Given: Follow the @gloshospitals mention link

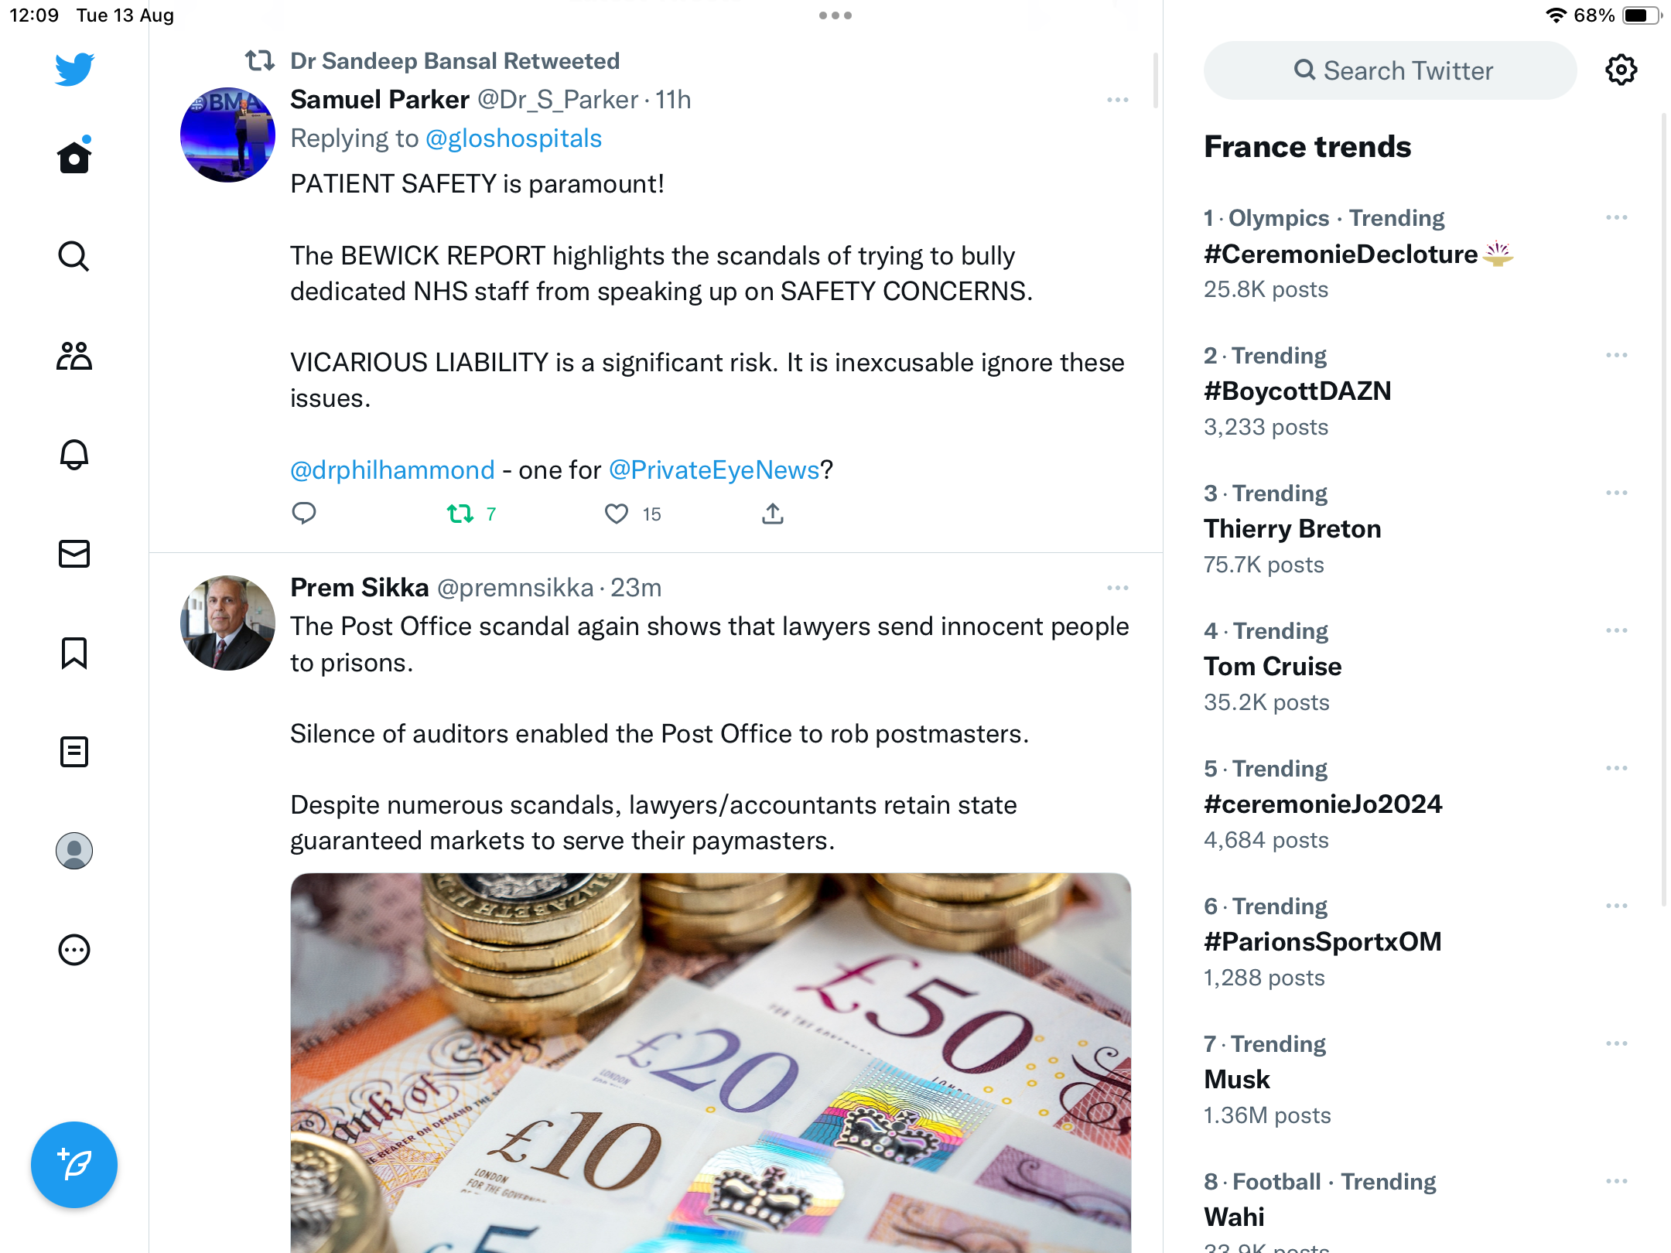Looking at the screenshot, I should point(514,138).
